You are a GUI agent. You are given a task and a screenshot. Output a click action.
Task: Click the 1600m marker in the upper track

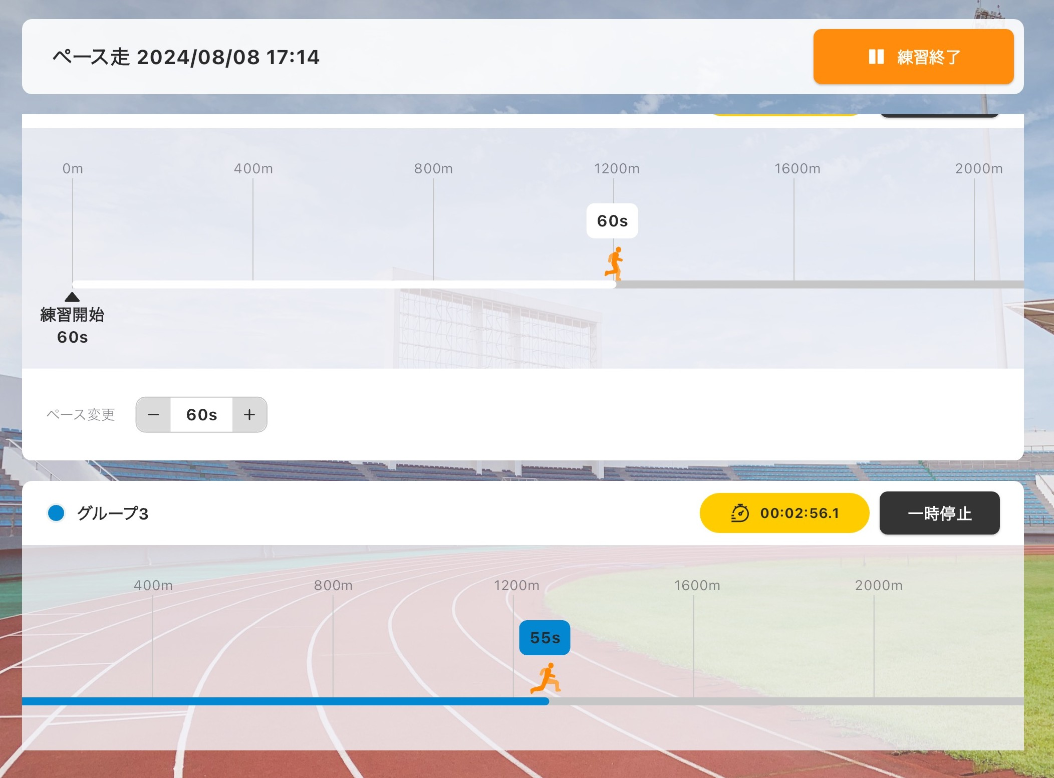pos(797,169)
